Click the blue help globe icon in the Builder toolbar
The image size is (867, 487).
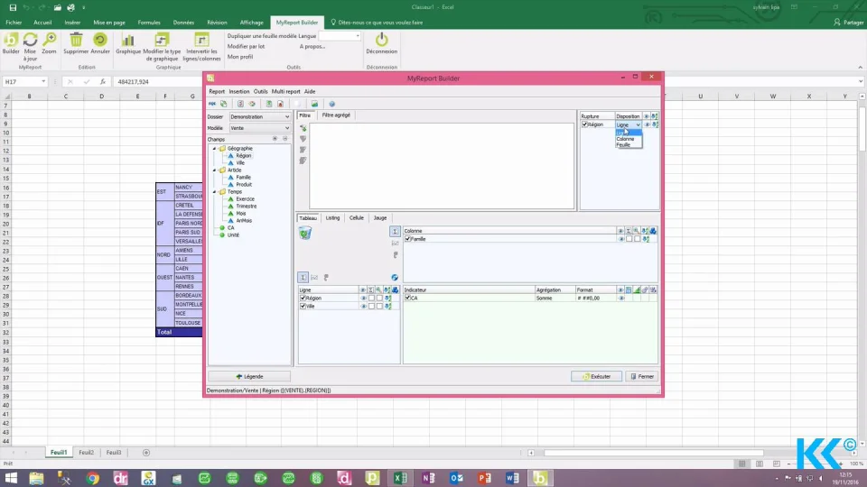click(331, 104)
